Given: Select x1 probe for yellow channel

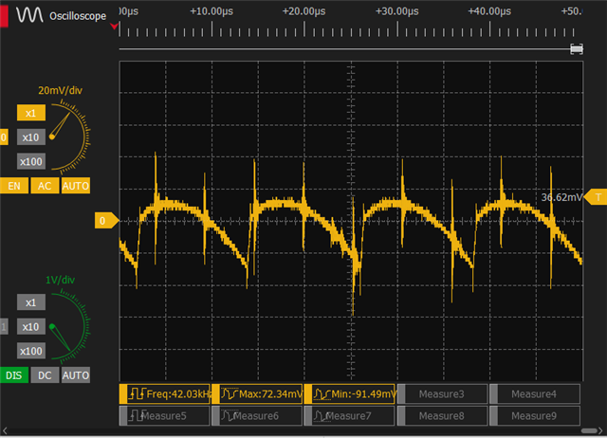Looking at the screenshot, I should (31, 113).
